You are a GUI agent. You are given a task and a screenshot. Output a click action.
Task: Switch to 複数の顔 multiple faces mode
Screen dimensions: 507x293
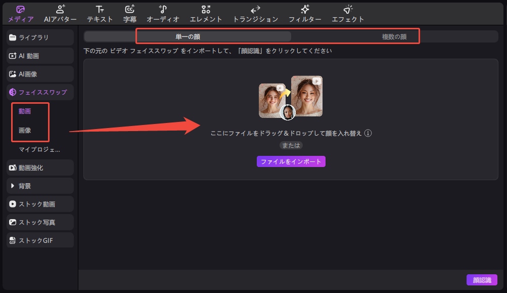click(394, 36)
